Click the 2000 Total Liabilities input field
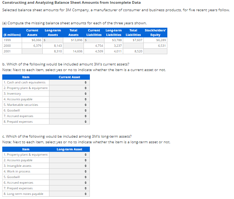 click(133, 46)
